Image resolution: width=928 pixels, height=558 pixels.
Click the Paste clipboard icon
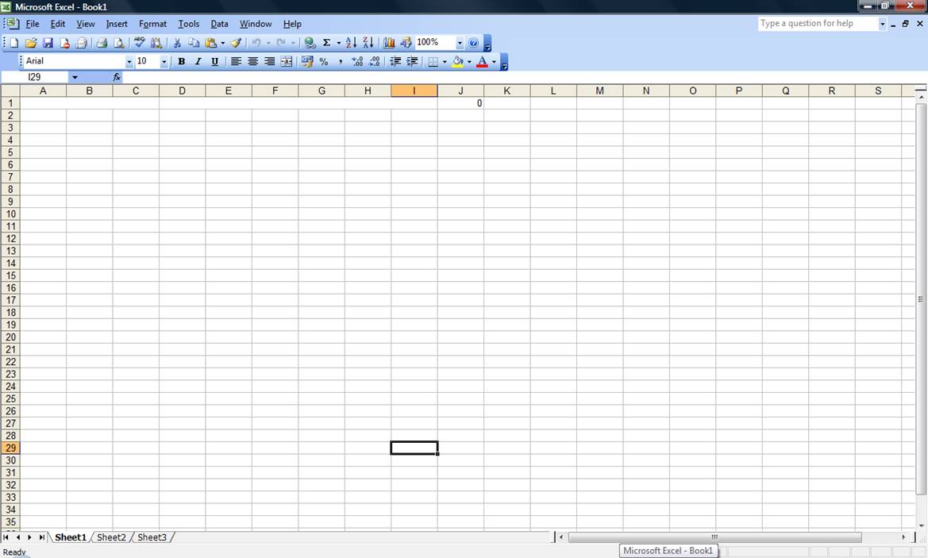(210, 43)
